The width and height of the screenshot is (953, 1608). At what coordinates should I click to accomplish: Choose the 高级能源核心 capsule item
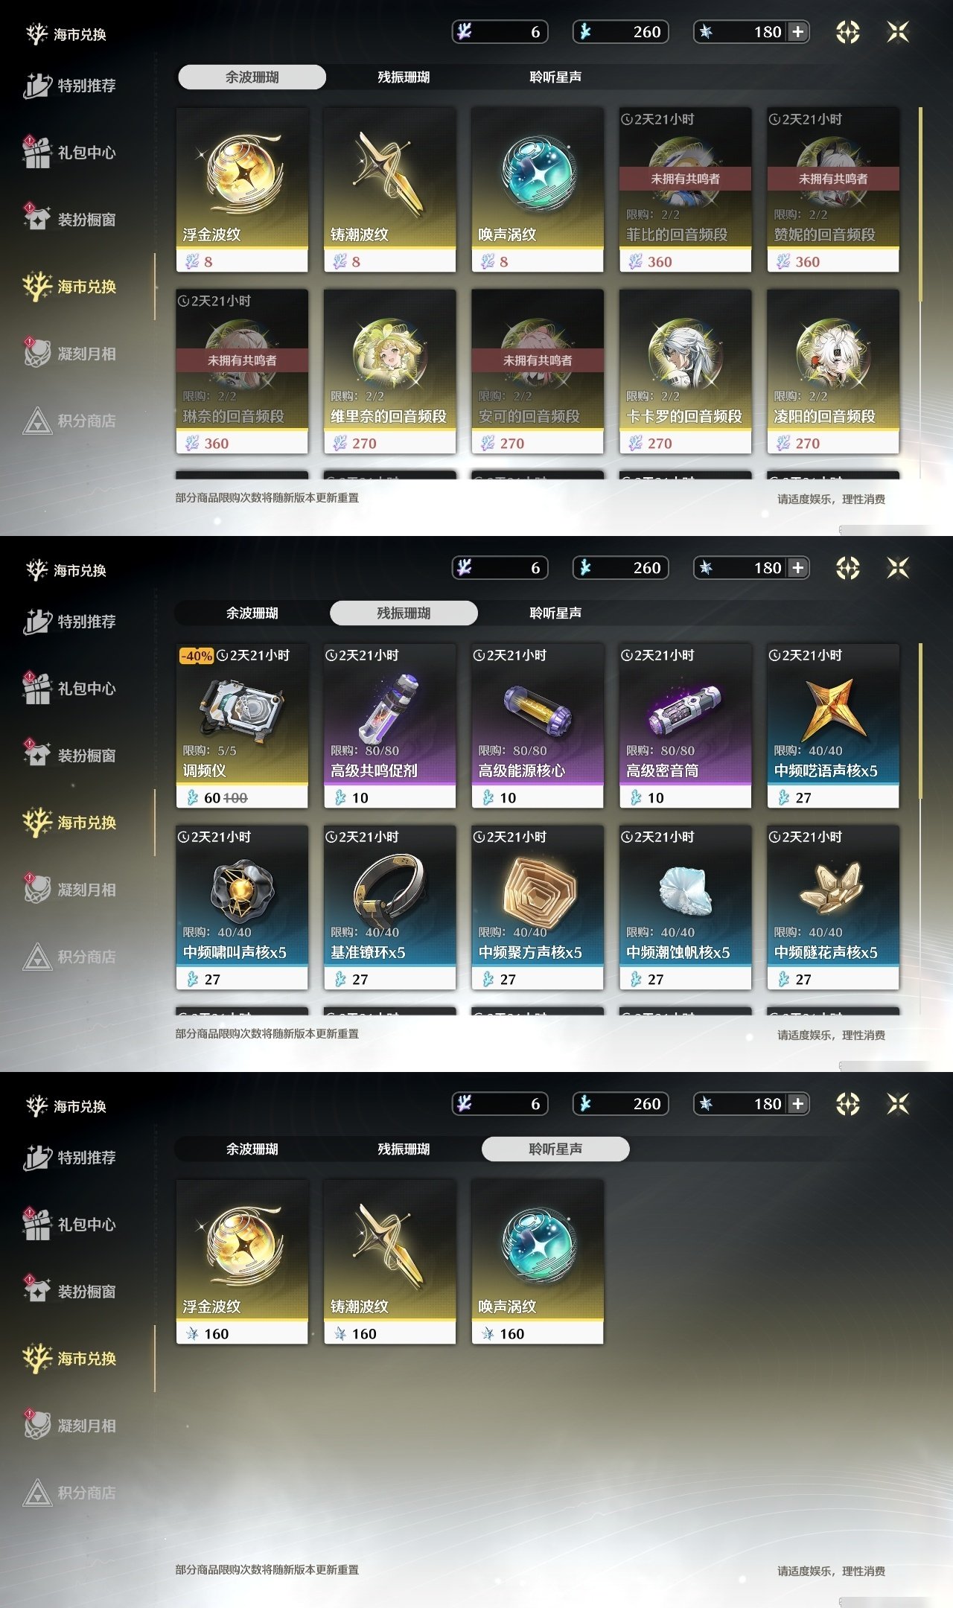(x=538, y=726)
